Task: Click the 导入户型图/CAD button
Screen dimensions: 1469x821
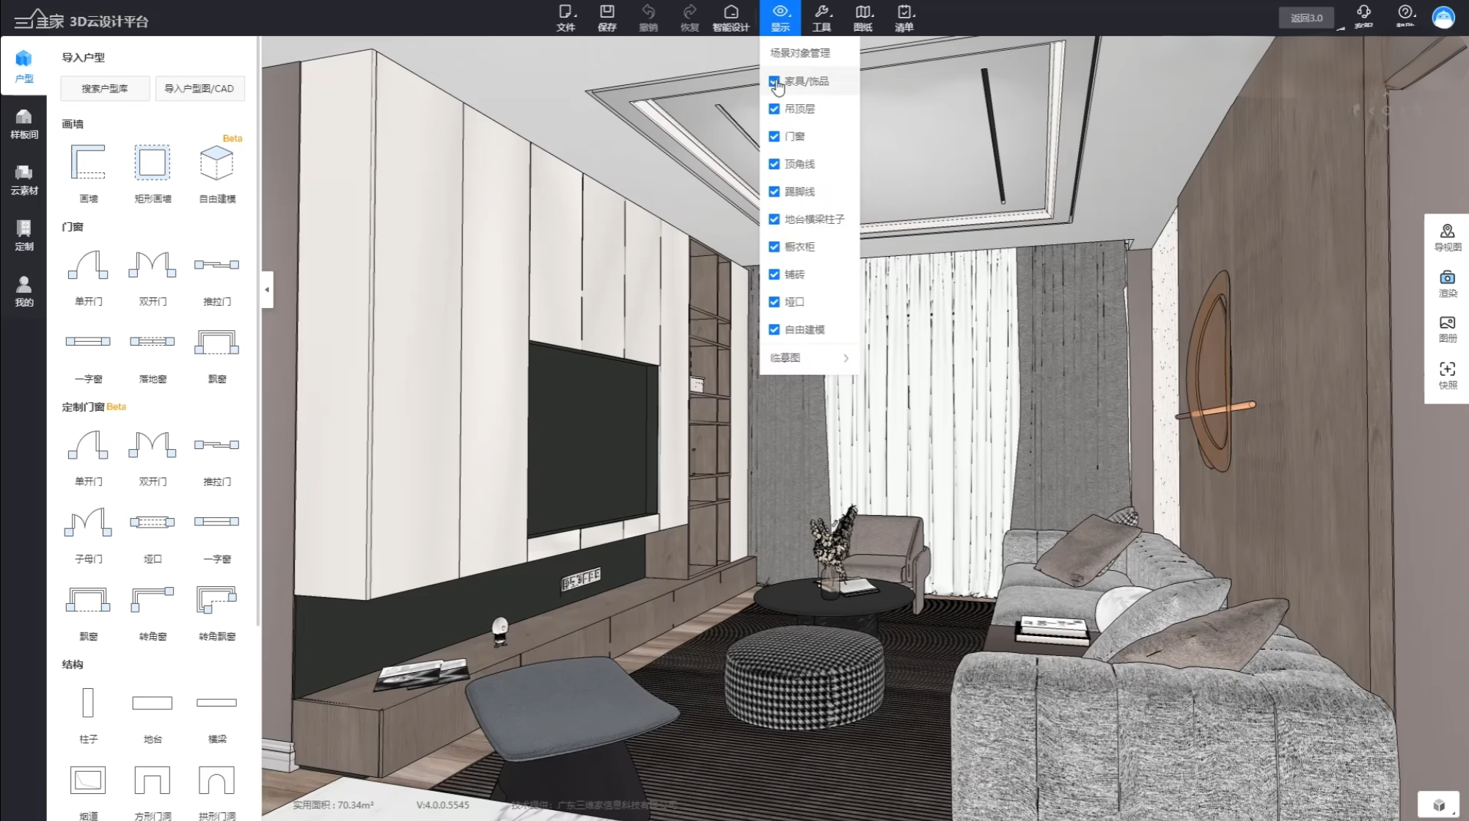Action: (199, 88)
